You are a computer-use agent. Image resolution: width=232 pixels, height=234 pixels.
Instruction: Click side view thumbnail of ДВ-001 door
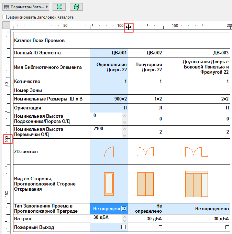(109, 184)
